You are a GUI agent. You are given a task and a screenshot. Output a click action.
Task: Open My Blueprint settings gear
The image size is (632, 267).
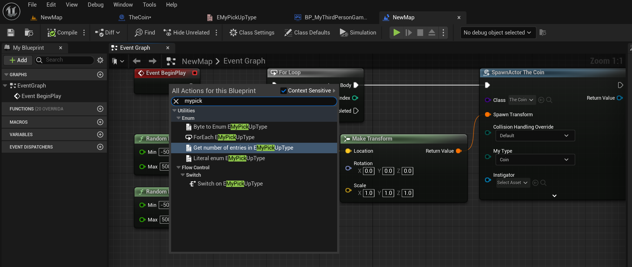click(100, 60)
